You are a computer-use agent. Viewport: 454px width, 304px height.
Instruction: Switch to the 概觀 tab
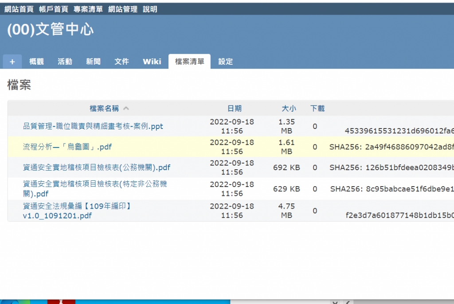[36, 62]
